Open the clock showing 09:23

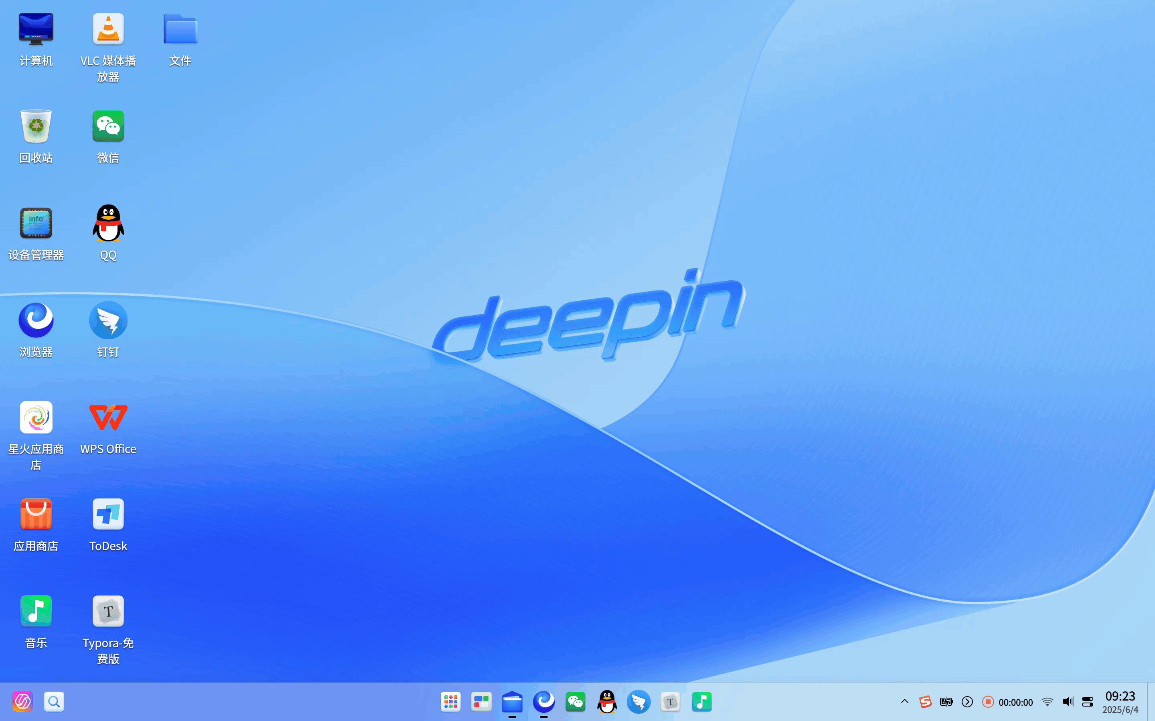coord(1120,703)
